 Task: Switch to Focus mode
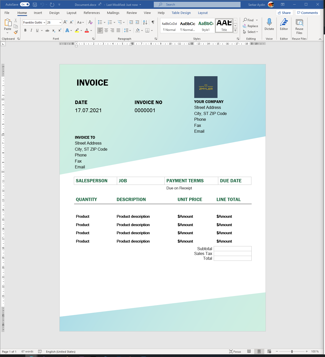pos(235,351)
